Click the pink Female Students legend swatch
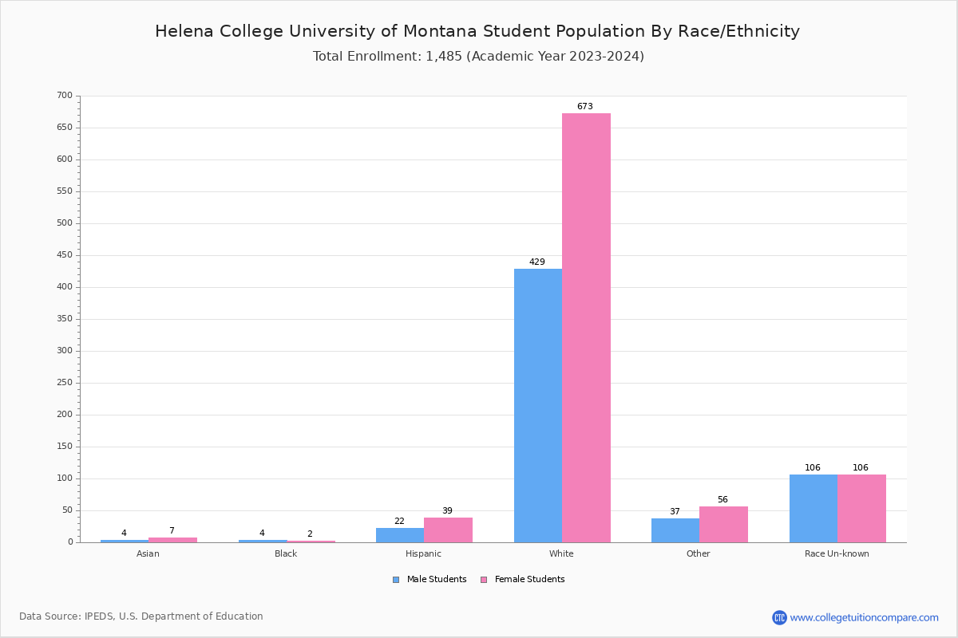This screenshot has width=958, height=638. coord(484,580)
